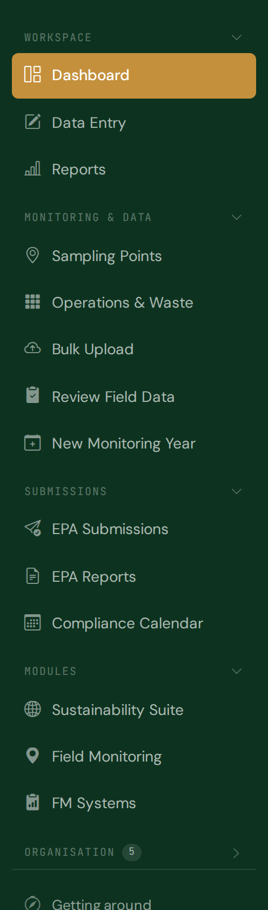The height and width of the screenshot is (910, 268).
Task: Open Field Monitoring module
Action: (134, 756)
